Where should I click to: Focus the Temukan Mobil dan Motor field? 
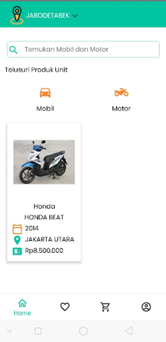point(83,49)
